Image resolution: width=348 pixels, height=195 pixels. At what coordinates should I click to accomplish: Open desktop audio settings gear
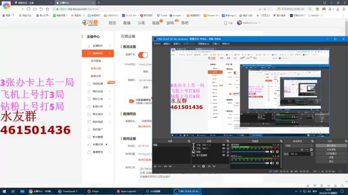pos(278,152)
